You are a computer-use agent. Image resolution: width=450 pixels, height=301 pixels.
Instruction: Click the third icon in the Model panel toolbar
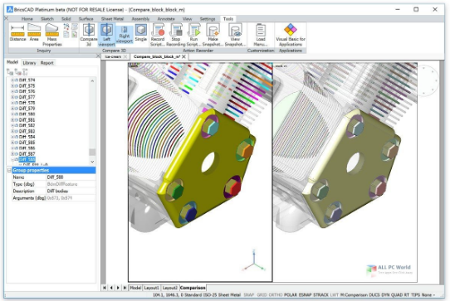click(x=25, y=72)
